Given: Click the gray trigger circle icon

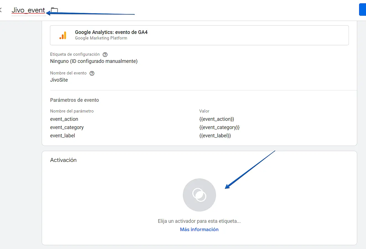Looking at the screenshot, I should click(199, 195).
